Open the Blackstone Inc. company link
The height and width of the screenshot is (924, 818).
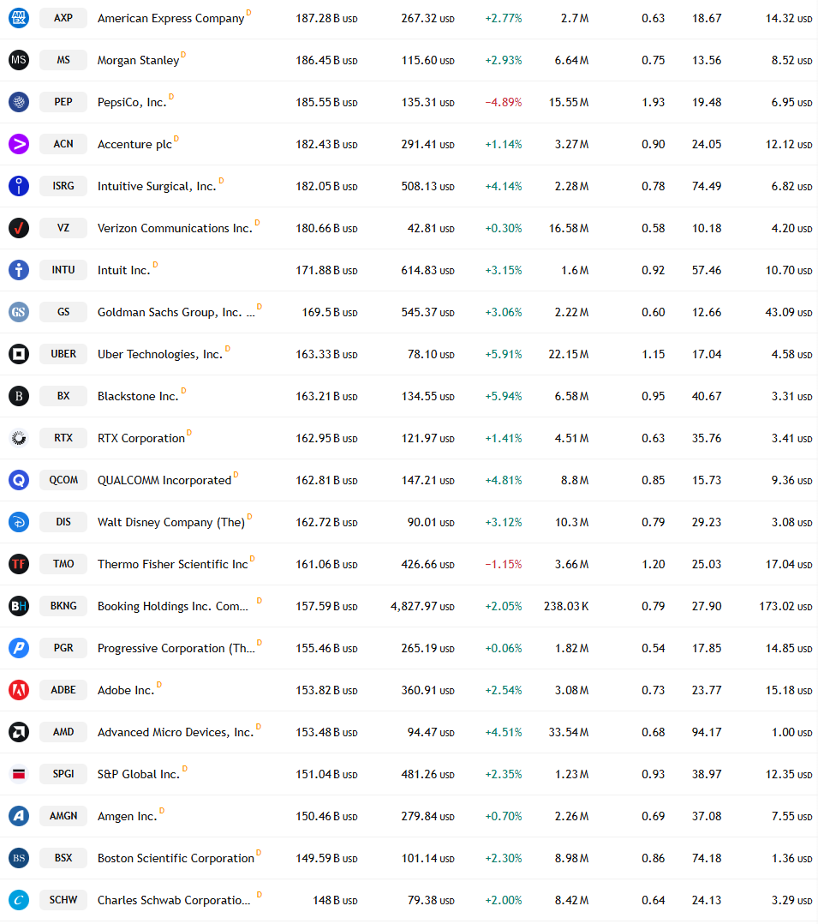coord(138,396)
